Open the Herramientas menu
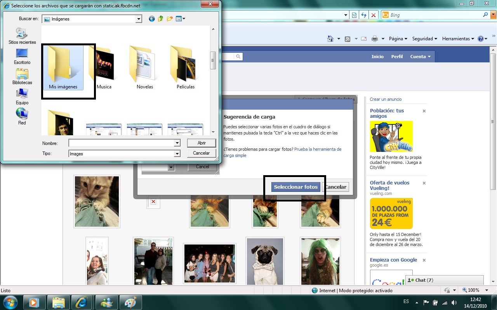 tap(457, 39)
